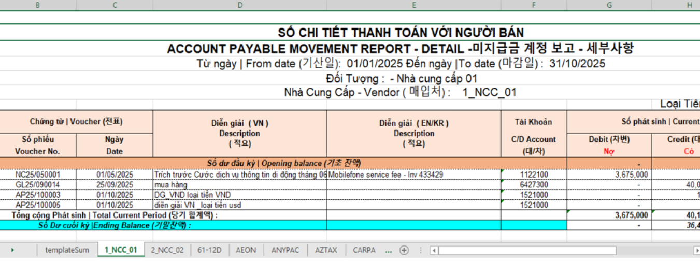This screenshot has width=700, height=261.
Task: Select the Ending Balance cyan row label
Action: [115, 225]
